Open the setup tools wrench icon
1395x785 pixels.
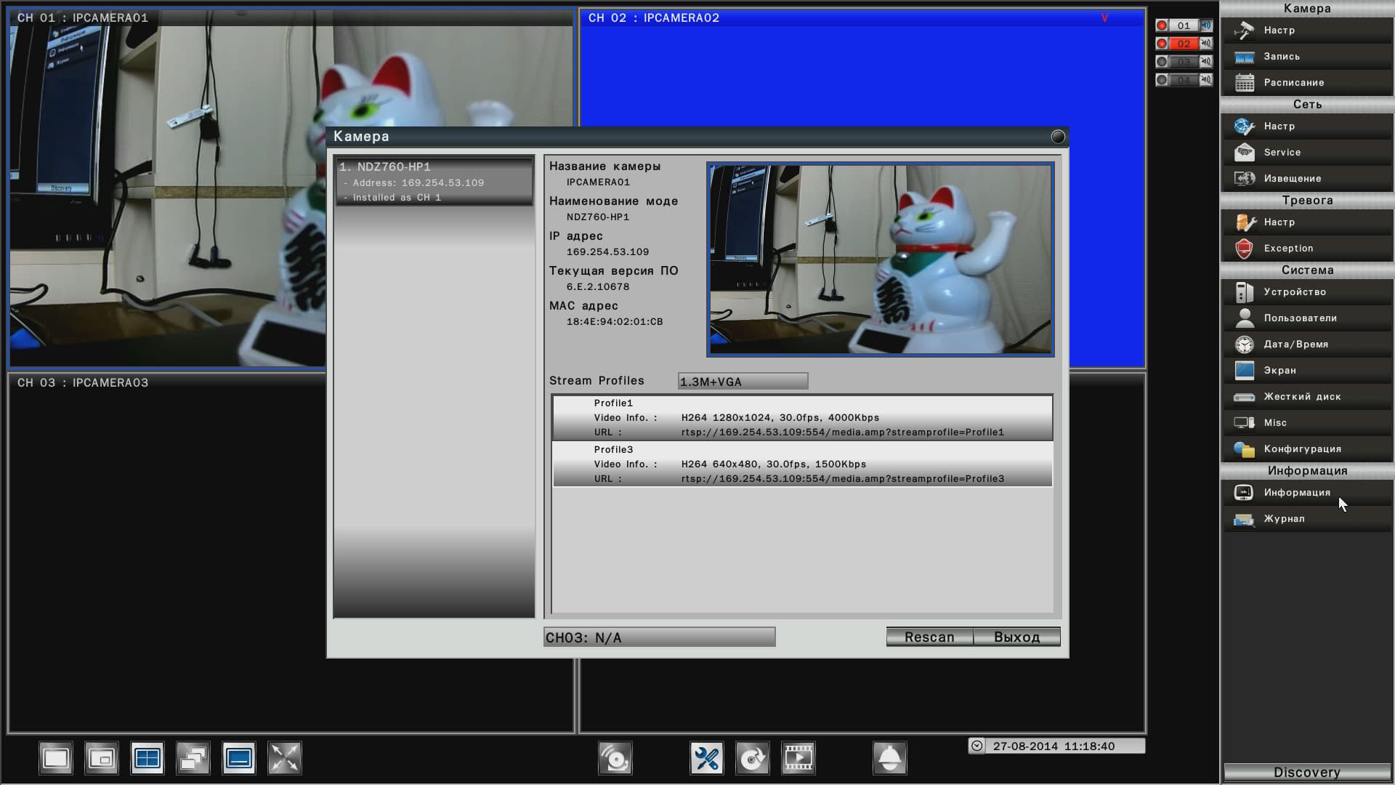click(x=706, y=759)
